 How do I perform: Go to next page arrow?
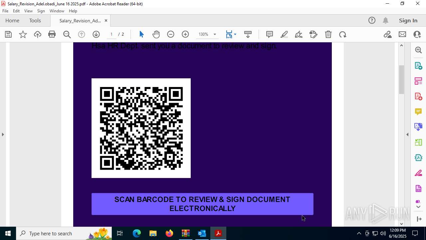pyautogui.click(x=96, y=34)
